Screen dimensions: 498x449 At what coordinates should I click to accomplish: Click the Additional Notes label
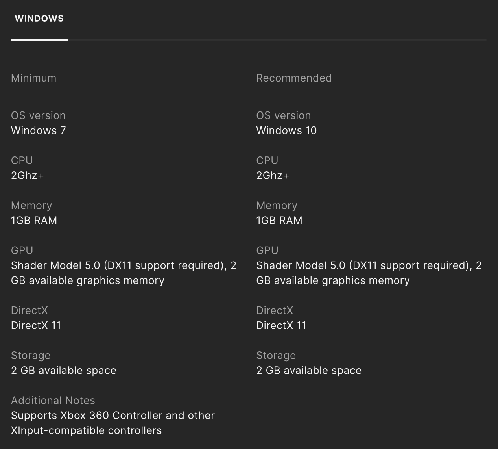coord(53,400)
